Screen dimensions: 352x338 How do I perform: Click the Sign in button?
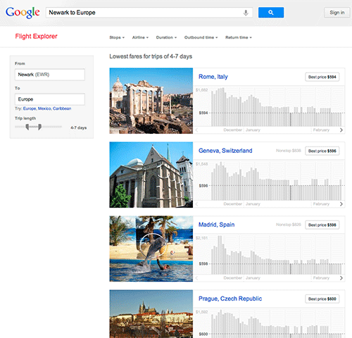pyautogui.click(x=337, y=13)
